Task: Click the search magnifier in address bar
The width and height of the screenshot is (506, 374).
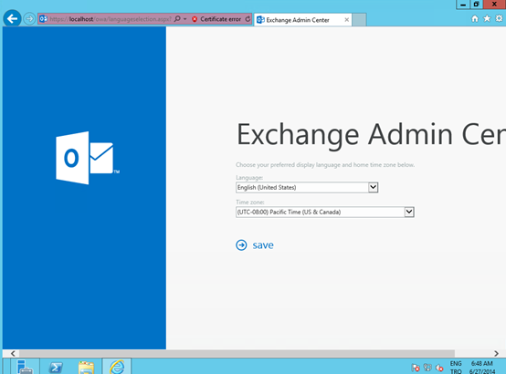Action: [x=177, y=18]
